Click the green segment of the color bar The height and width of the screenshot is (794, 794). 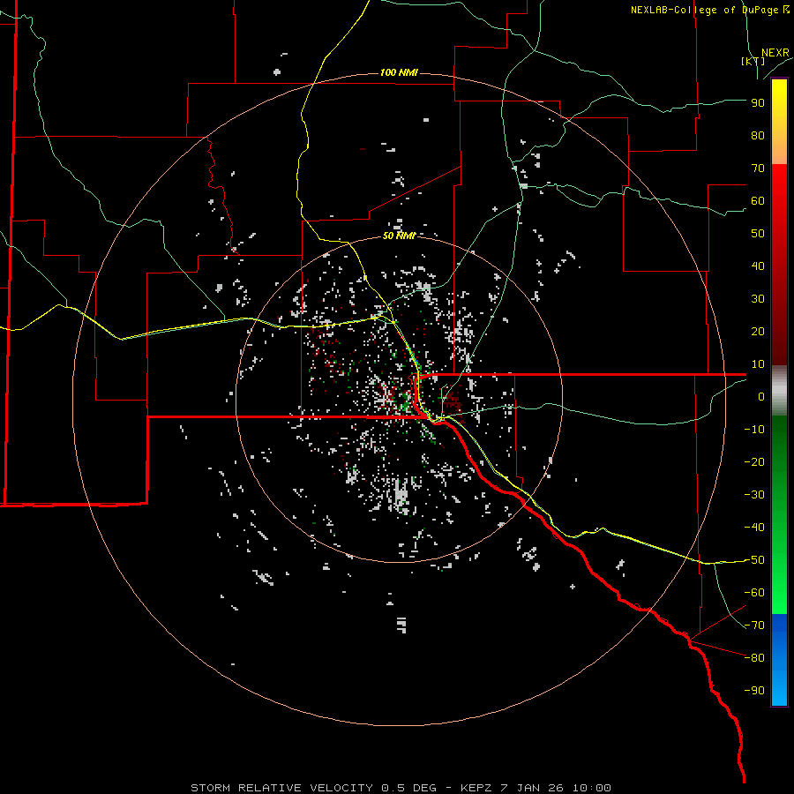[779, 514]
